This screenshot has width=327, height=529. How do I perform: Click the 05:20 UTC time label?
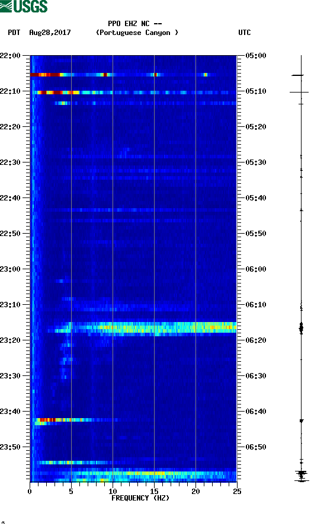click(x=256, y=127)
